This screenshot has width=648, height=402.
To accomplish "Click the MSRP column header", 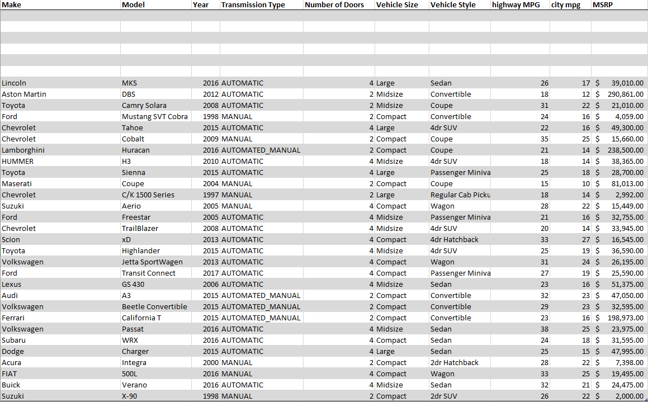I will coord(619,5).
